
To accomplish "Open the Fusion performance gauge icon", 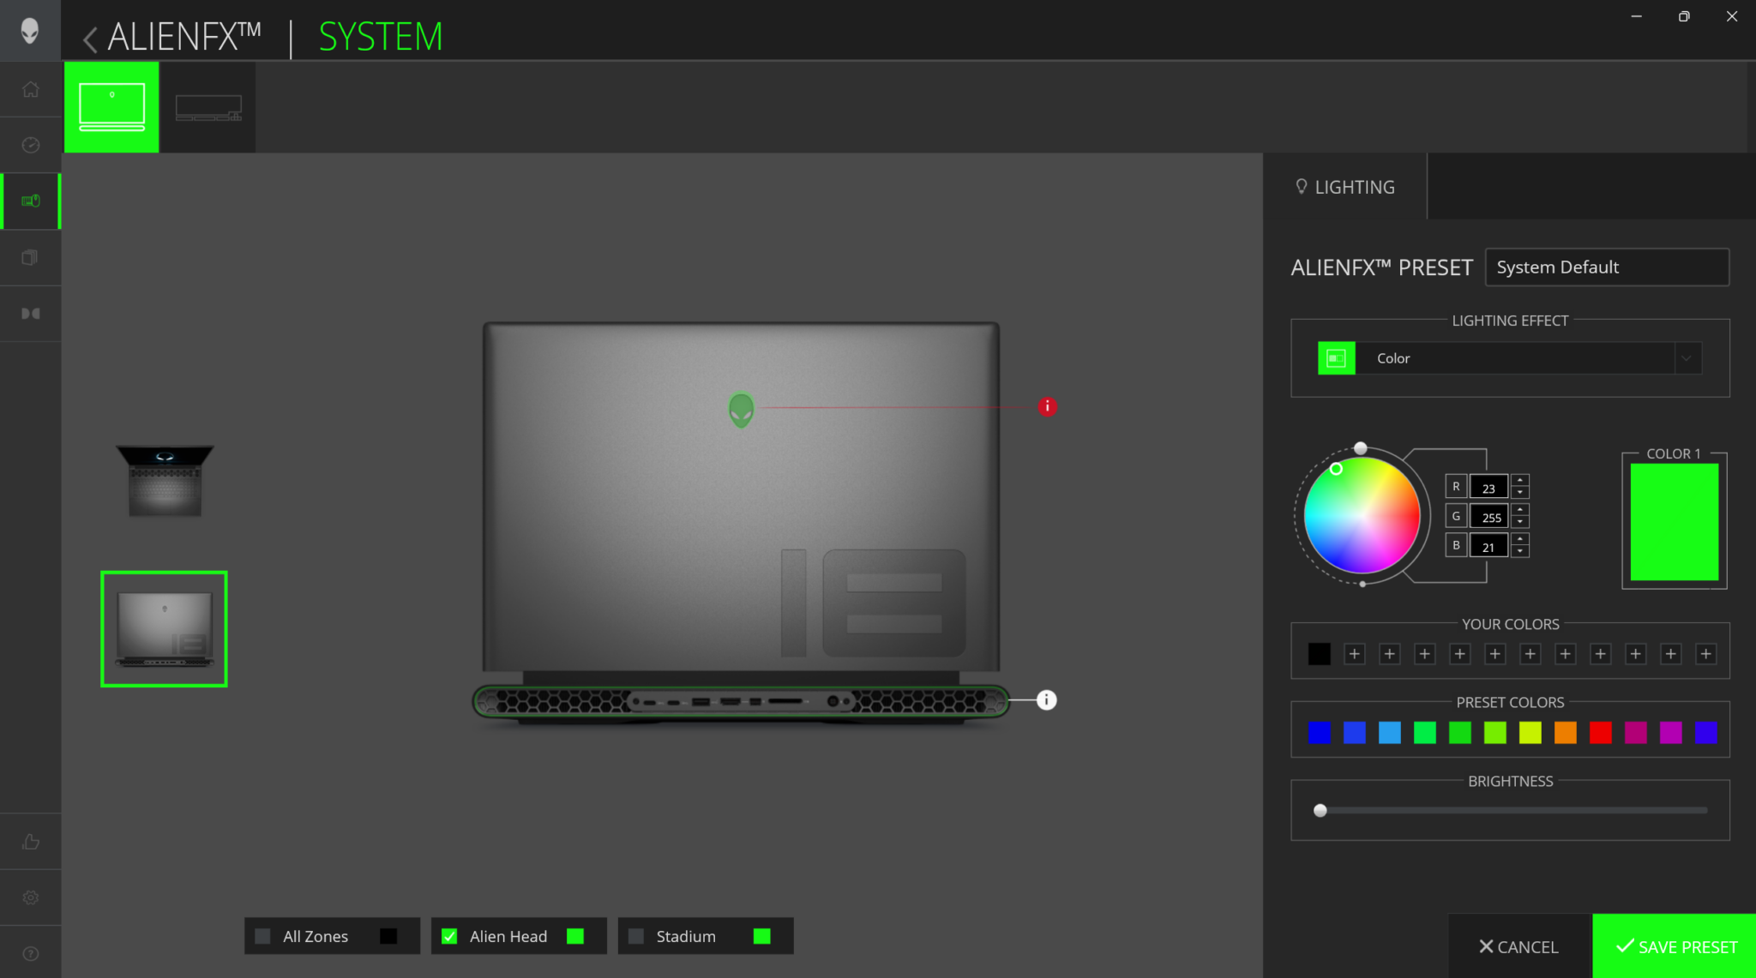I will coord(31,145).
